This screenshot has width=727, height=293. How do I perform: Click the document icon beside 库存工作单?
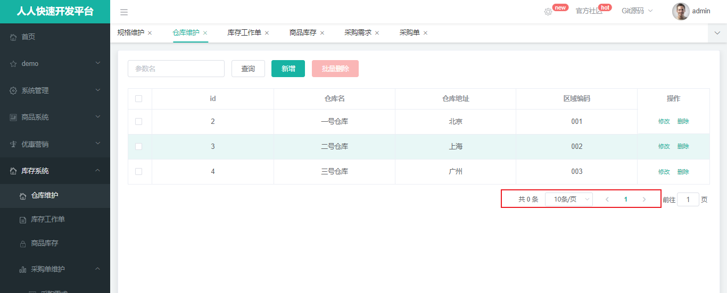coord(23,220)
